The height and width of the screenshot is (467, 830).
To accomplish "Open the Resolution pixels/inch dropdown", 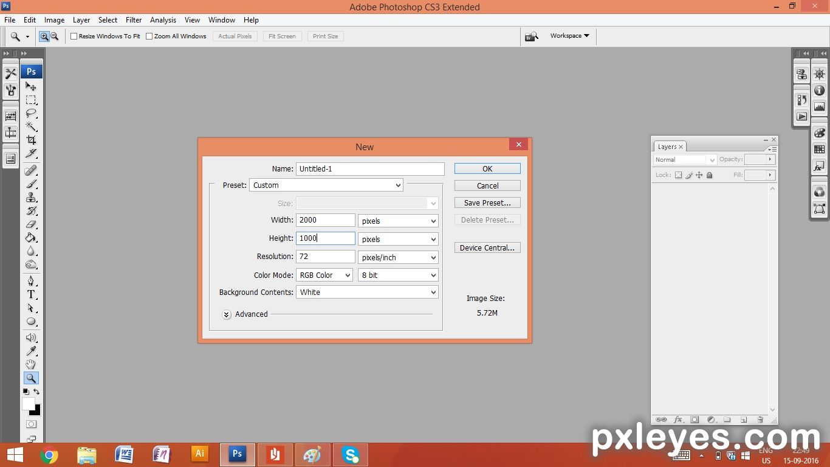I will click(x=398, y=257).
